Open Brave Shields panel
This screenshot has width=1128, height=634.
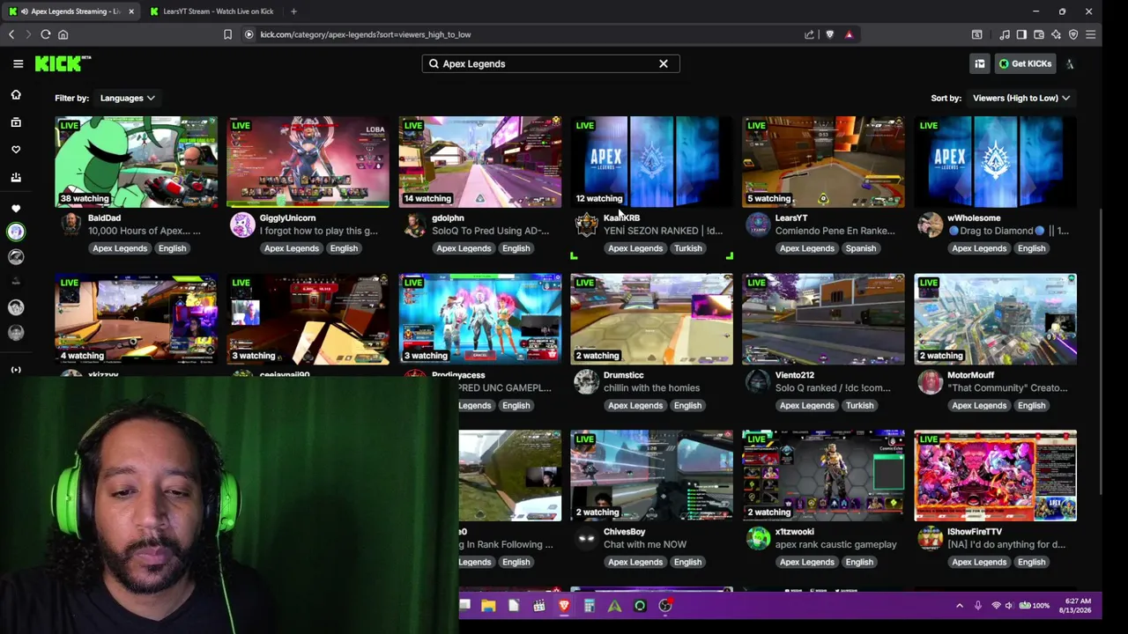click(x=829, y=34)
